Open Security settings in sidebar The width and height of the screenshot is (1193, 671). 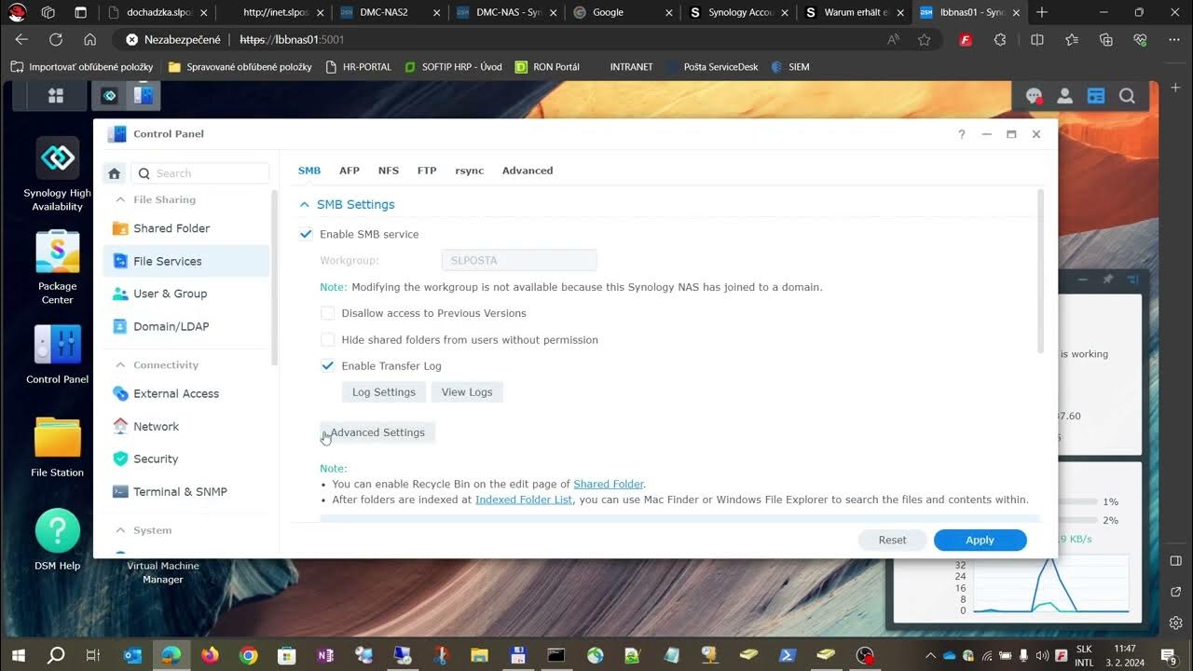[x=185, y=459]
